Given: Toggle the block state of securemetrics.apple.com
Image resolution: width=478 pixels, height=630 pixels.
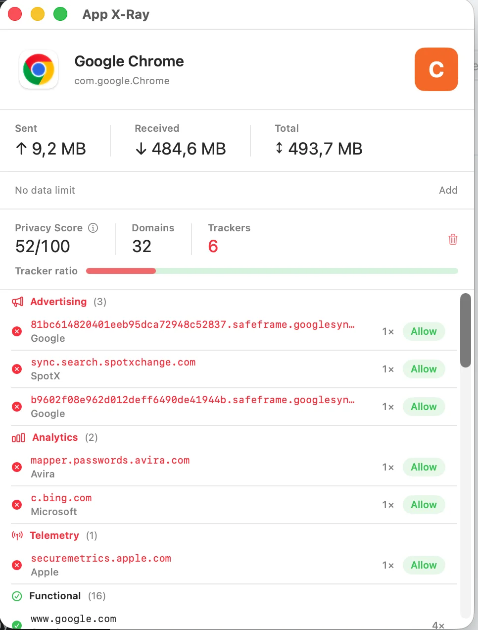Looking at the screenshot, I should (16, 565).
